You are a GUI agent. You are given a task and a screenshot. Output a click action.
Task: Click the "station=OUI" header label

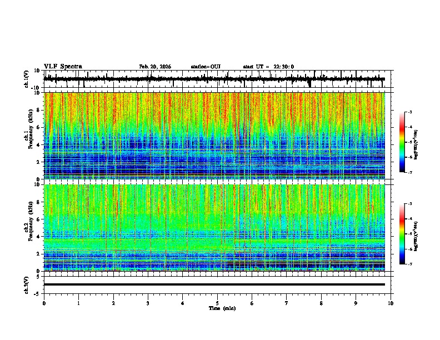click(206, 67)
